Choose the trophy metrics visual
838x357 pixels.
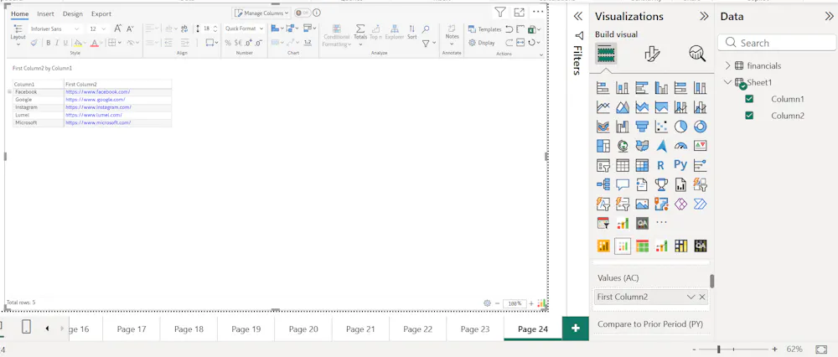661,185
